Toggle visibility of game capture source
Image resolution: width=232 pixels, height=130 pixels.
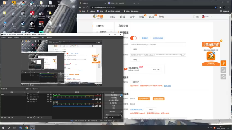(x=48, y=101)
